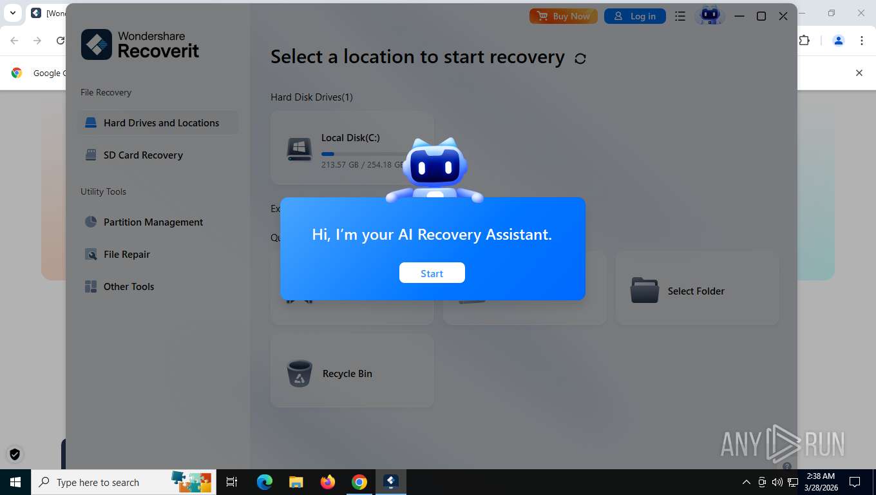Viewport: 876px width, 495px height.
Task: Open the Recycle Bin location
Action: pos(352,371)
